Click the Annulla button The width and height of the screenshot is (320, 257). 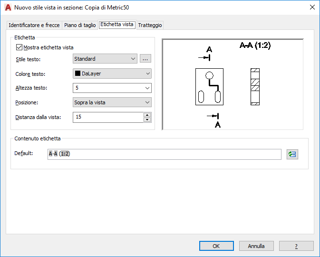pyautogui.click(x=256, y=246)
